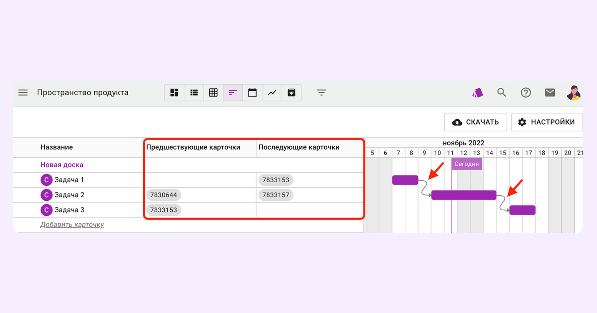Open the help question mark icon

[x=526, y=93]
